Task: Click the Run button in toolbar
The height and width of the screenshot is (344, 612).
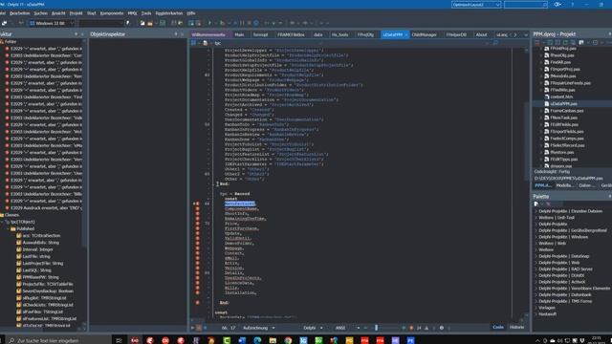Action: pos(209,23)
